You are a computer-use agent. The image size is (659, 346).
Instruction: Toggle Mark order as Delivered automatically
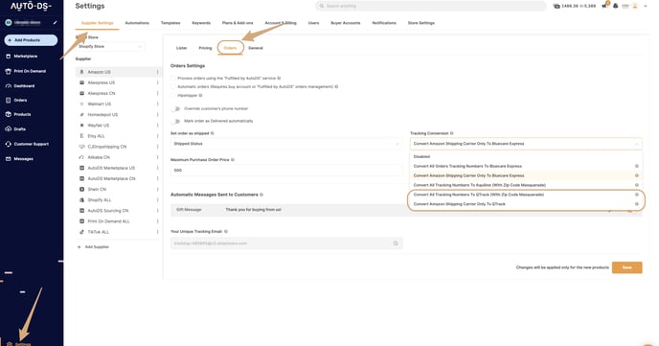[175, 121]
